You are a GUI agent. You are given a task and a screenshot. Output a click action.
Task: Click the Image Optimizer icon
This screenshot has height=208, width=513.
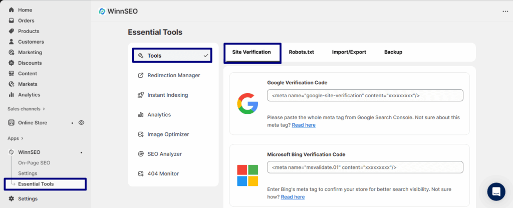141,134
